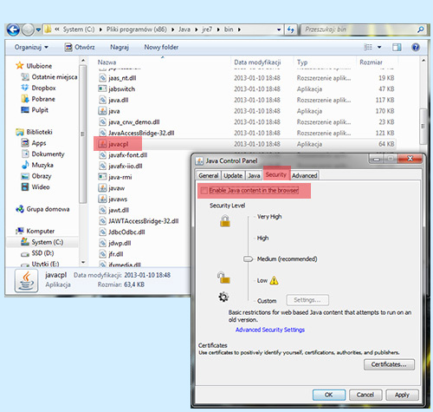Click the change view icon

368,47
